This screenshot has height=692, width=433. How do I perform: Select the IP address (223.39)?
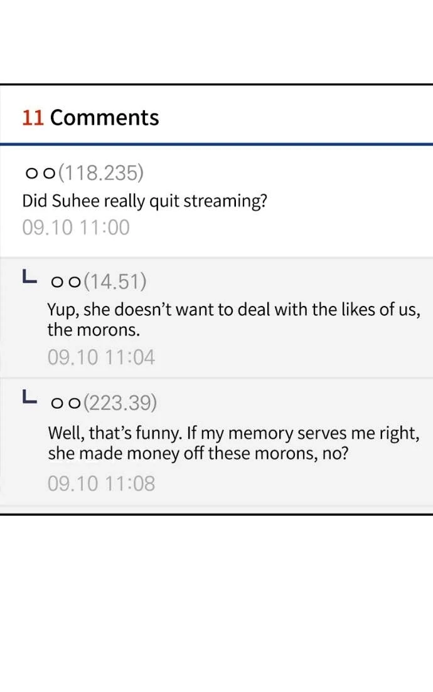tap(120, 404)
